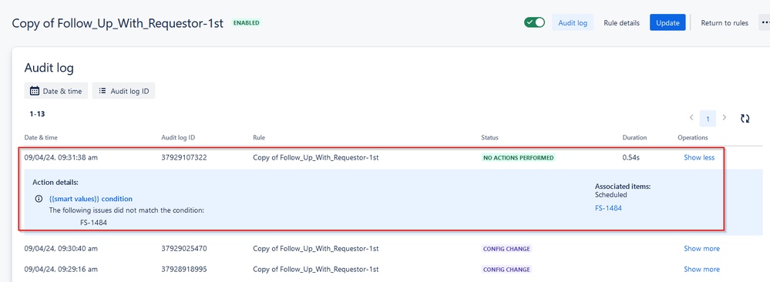
Task: Click the Audit log ID column header
Action: (178, 138)
